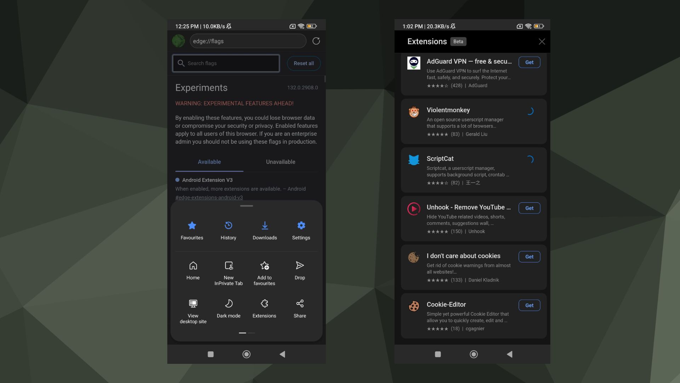Image resolution: width=680 pixels, height=383 pixels.
Task: Search flags input field
Action: click(x=227, y=63)
